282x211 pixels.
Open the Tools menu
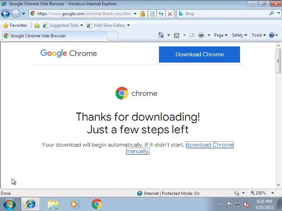(x=259, y=35)
